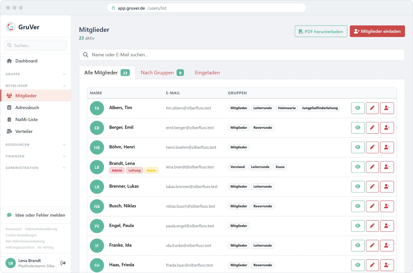Select Mitglieder in the sidebar menu
The height and width of the screenshot is (273, 413).
click(36, 96)
